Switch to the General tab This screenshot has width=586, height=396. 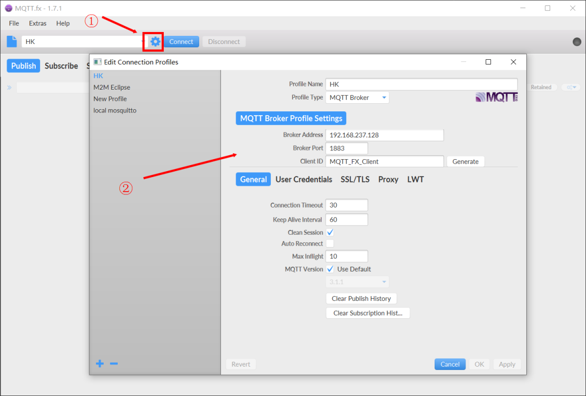pos(253,179)
